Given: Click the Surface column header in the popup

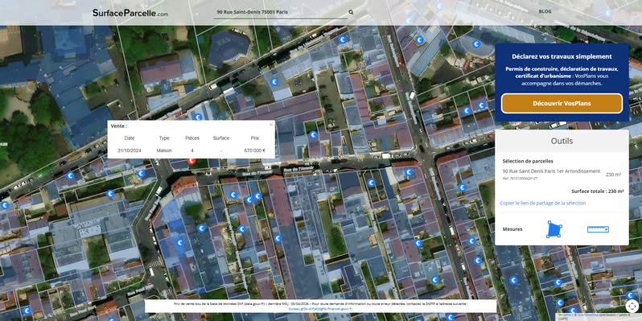Looking at the screenshot, I should point(221,138).
